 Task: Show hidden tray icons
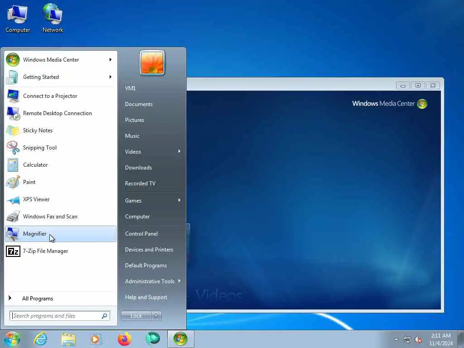[x=396, y=340]
